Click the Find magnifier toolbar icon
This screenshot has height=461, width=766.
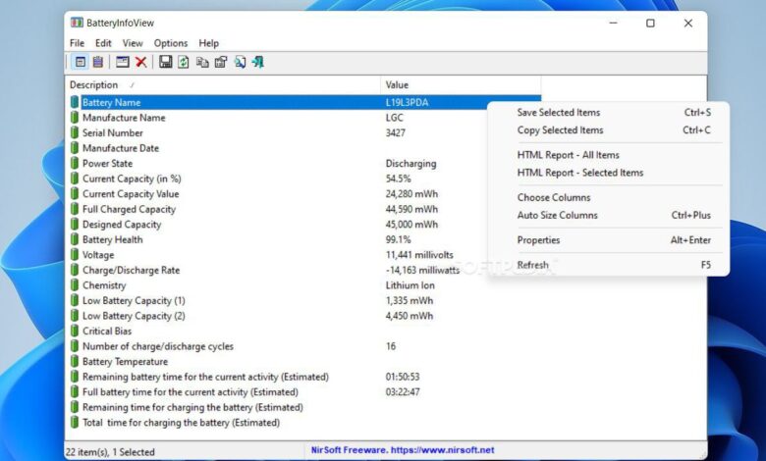[x=240, y=62]
